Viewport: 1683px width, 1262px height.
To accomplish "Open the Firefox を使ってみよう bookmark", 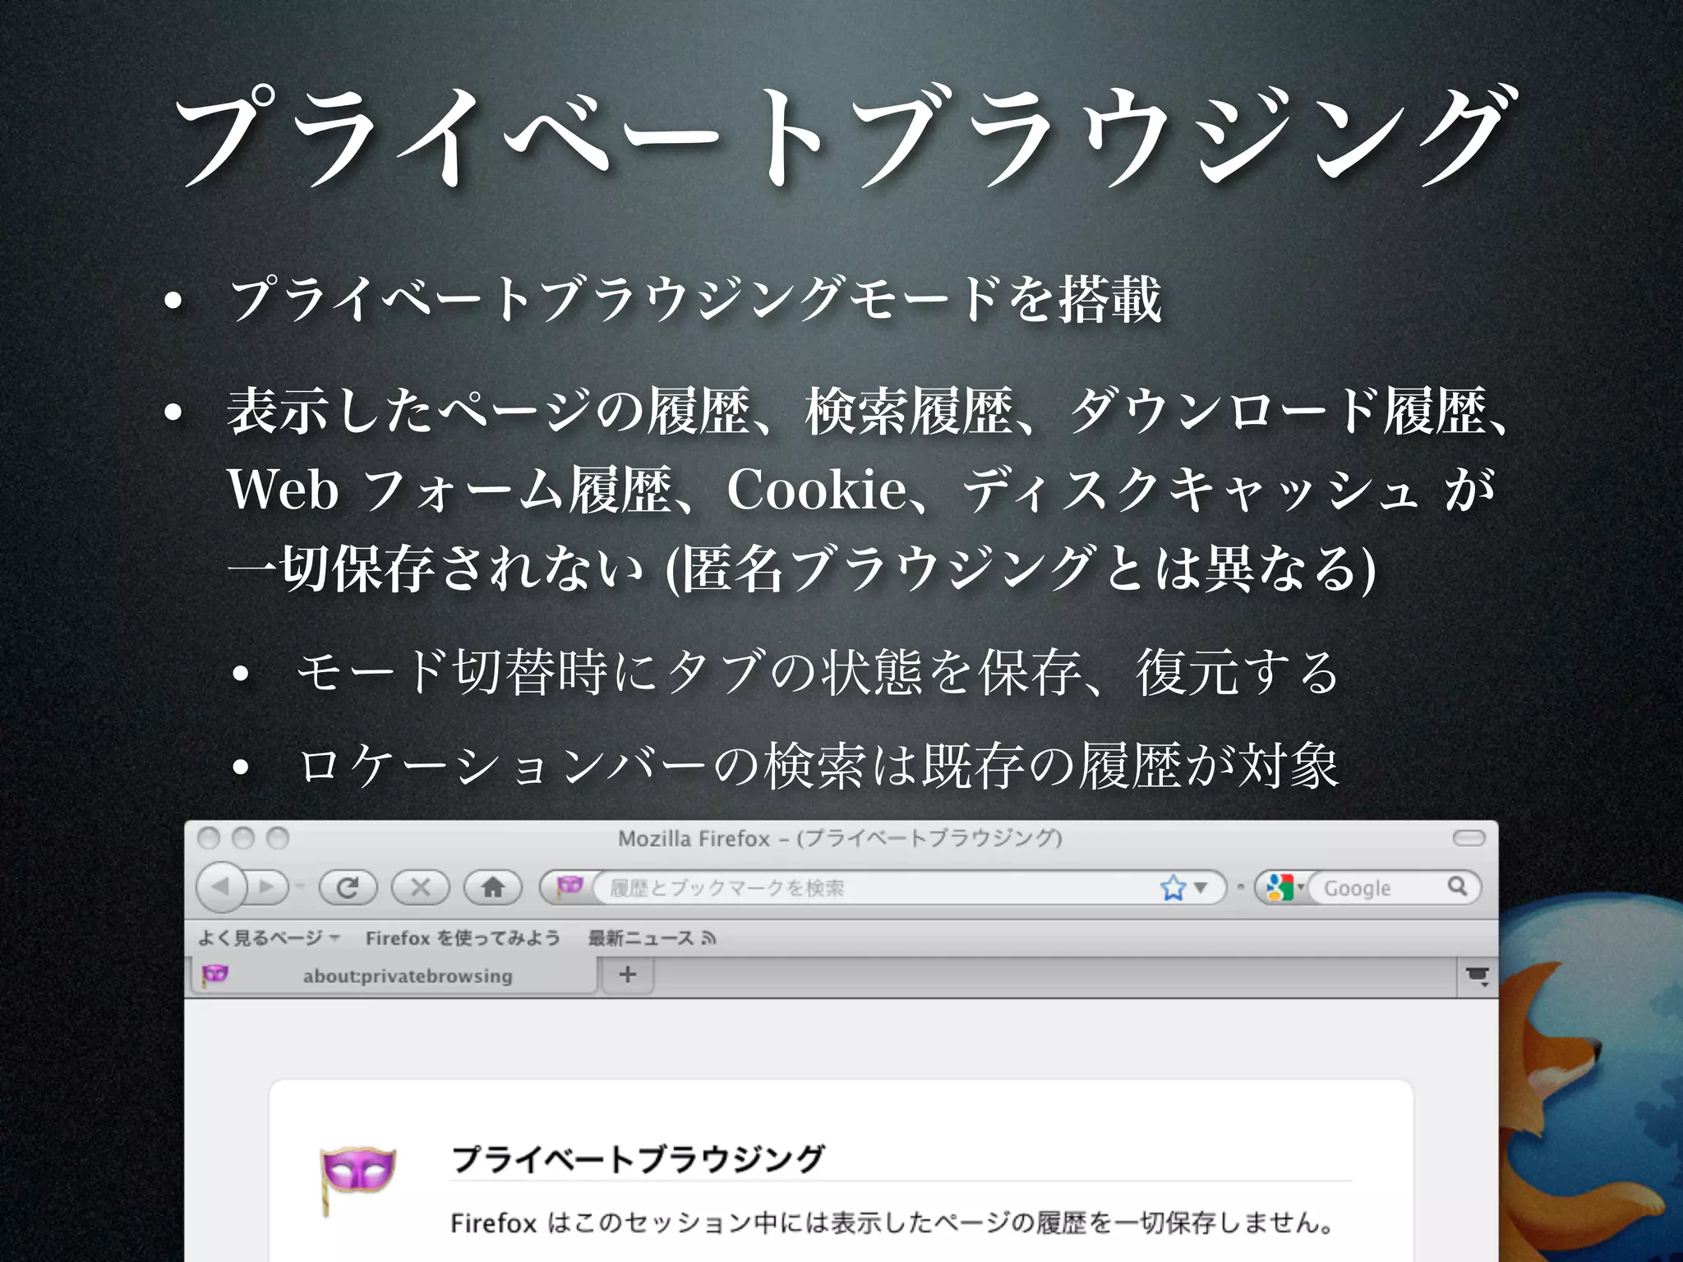I will pos(463,938).
